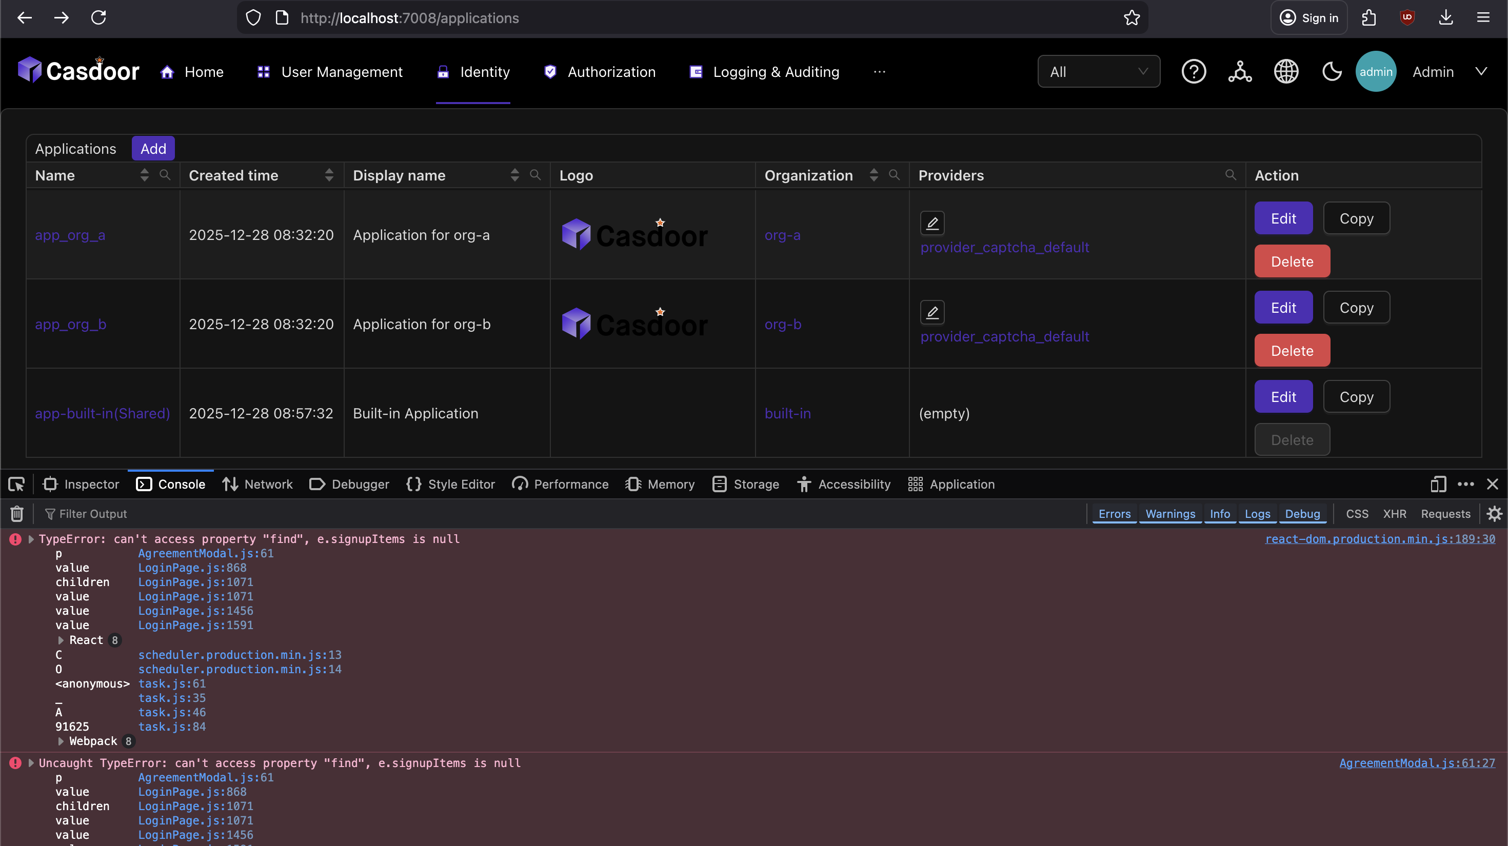Toggle the Errors filter in console
Screen dimensions: 1508x846
point(1114,514)
